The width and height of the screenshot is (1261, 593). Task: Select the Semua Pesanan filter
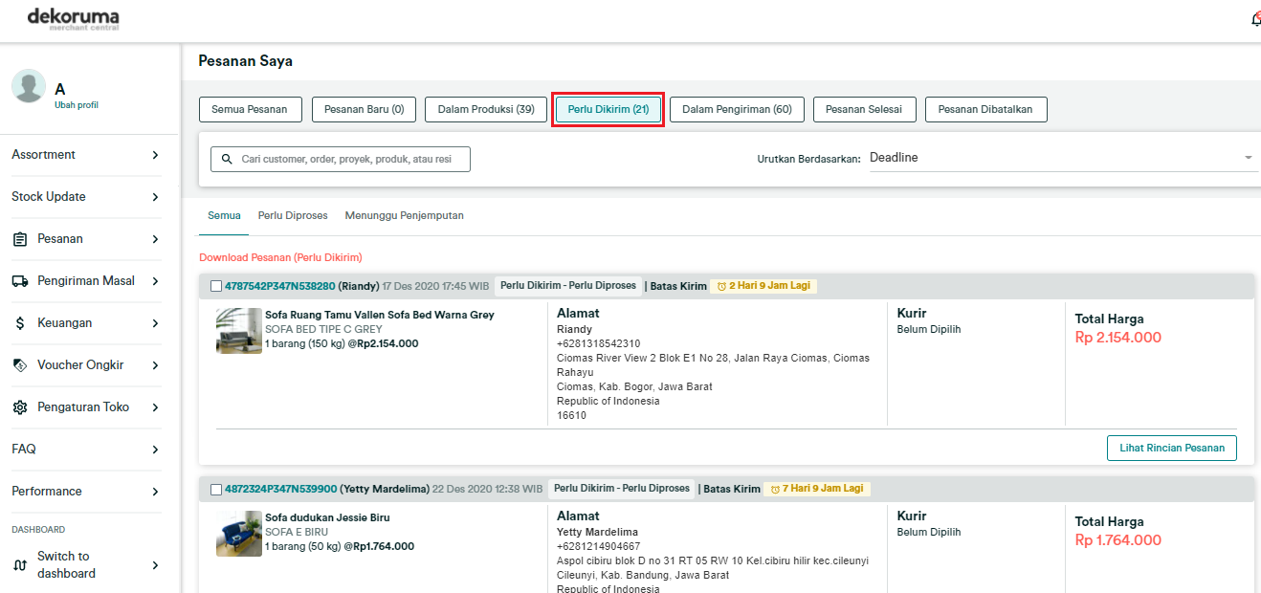coord(250,109)
